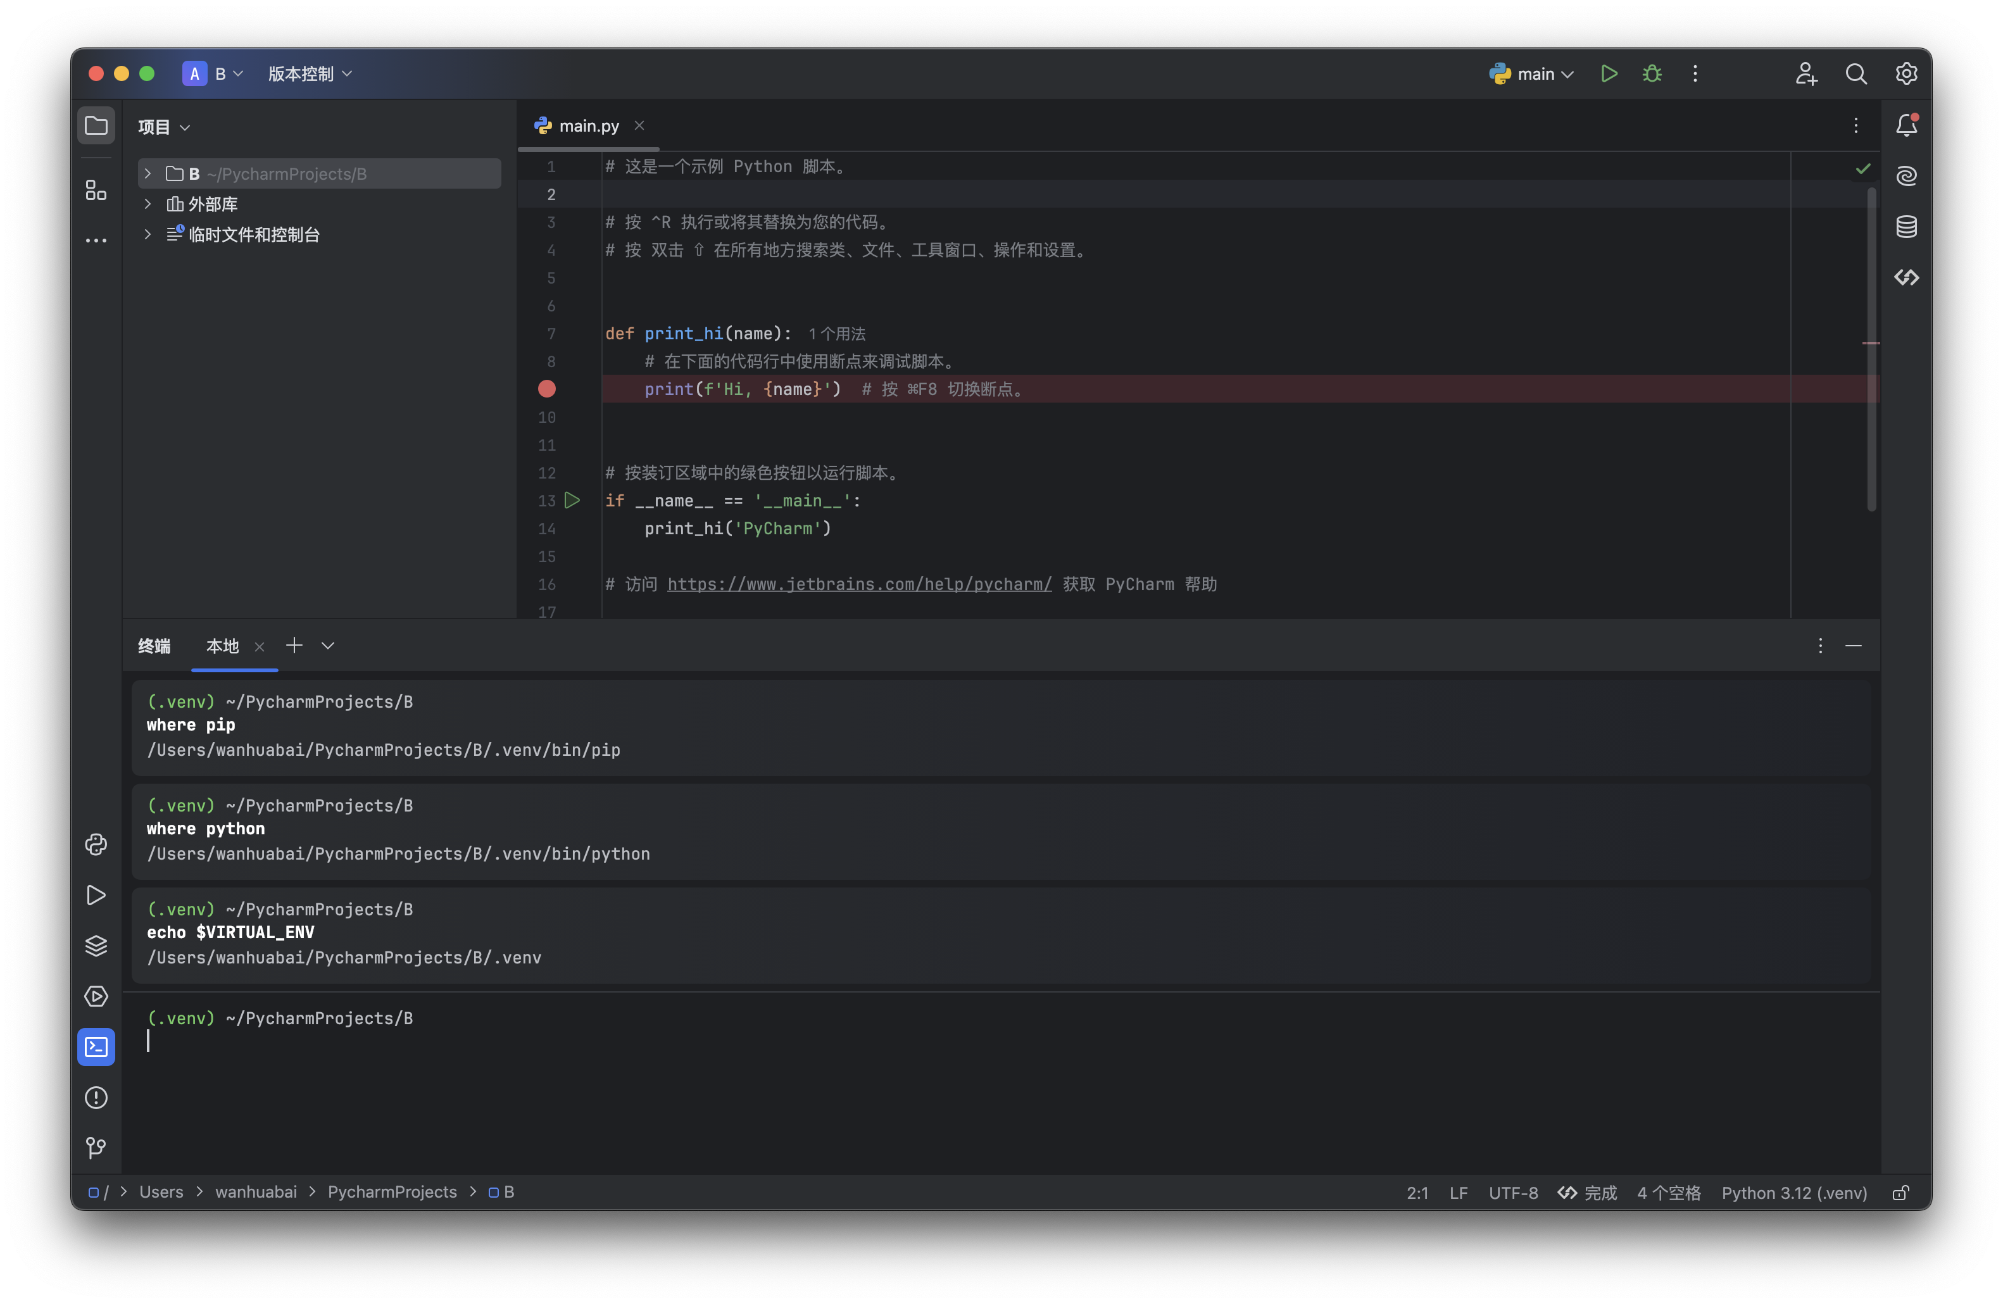Toggle the Terminal tool window button

(x=96, y=1046)
